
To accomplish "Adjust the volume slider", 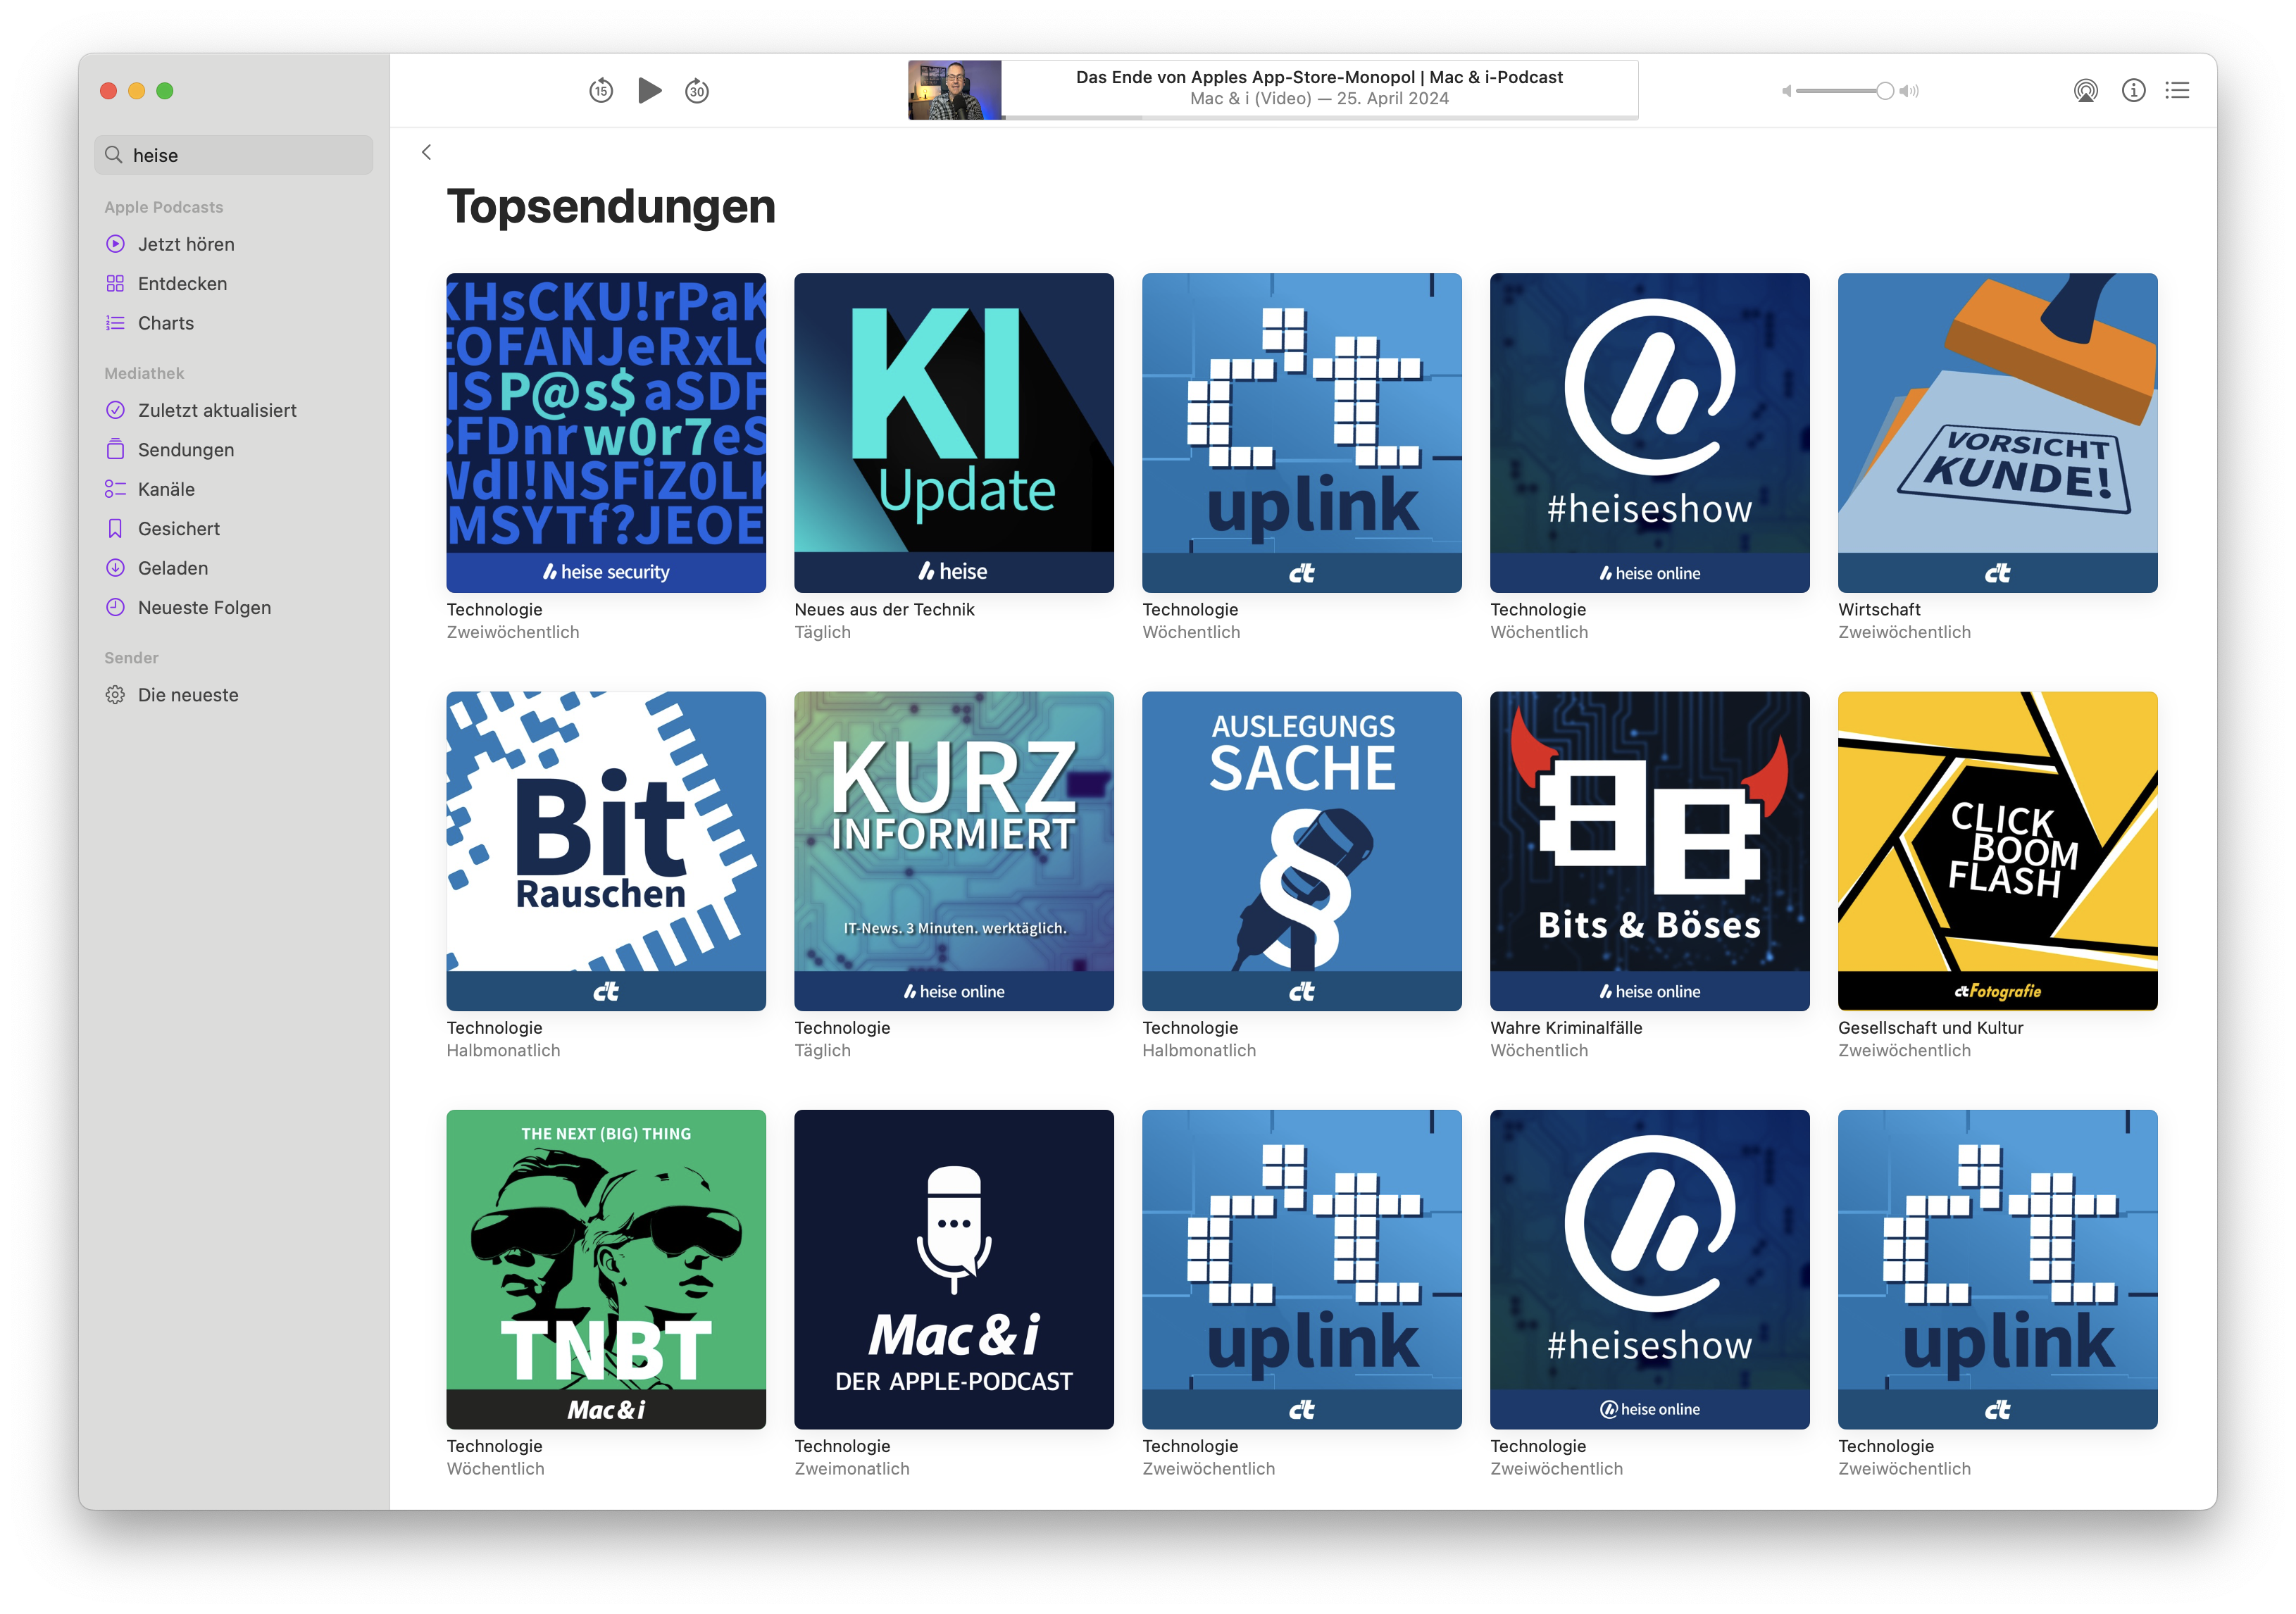I will (1884, 91).
